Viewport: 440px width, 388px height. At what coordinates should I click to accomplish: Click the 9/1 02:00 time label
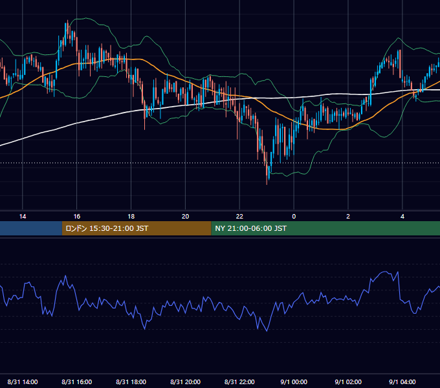[x=348, y=382]
